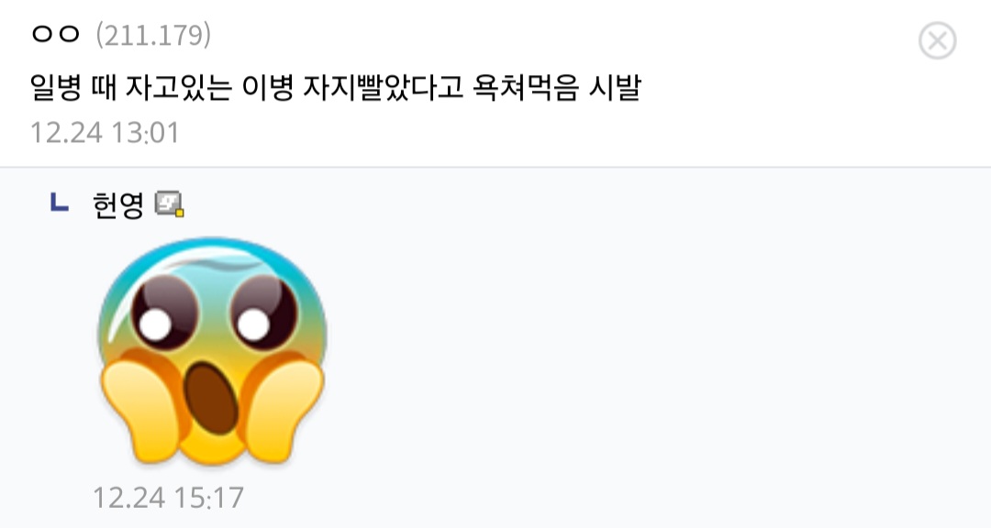Image resolution: width=991 pixels, height=528 pixels.
Task: Delete the ㅇㅇ comment using the circled X
Action: point(937,40)
